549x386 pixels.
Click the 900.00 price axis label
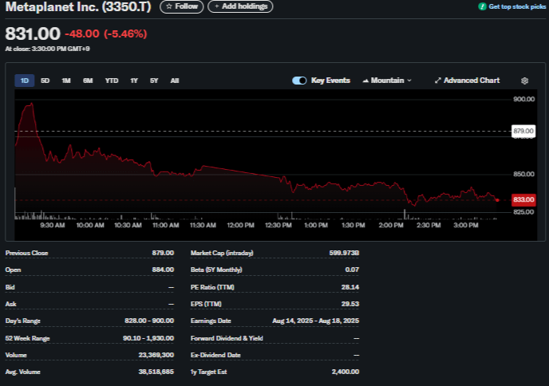click(523, 100)
